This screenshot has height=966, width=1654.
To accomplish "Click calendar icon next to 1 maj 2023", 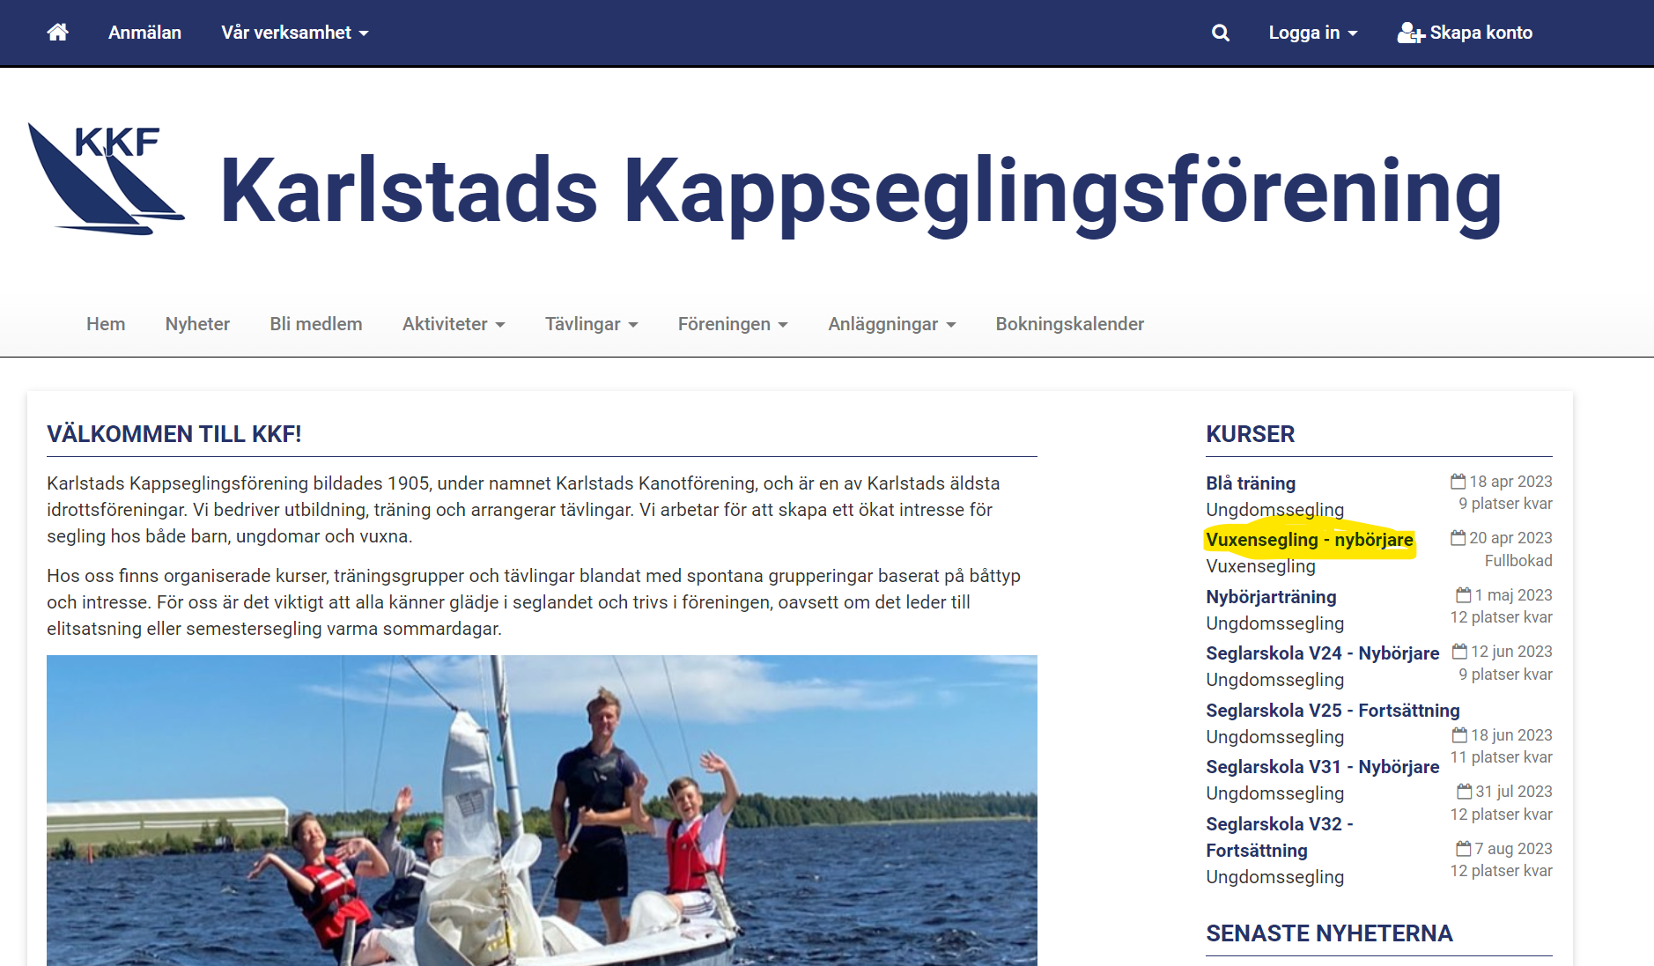I will [1464, 594].
